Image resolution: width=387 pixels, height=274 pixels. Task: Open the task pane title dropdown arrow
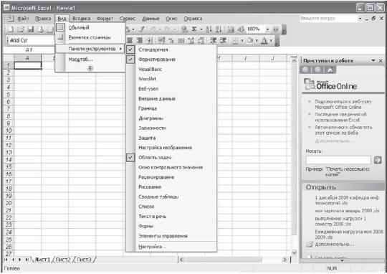coord(373,60)
